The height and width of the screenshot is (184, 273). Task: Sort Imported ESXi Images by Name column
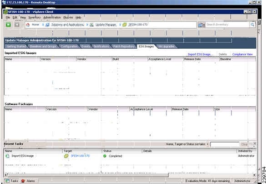22,59
